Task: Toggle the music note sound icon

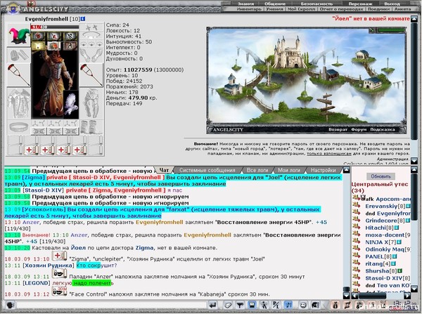Action: [x=288, y=306]
